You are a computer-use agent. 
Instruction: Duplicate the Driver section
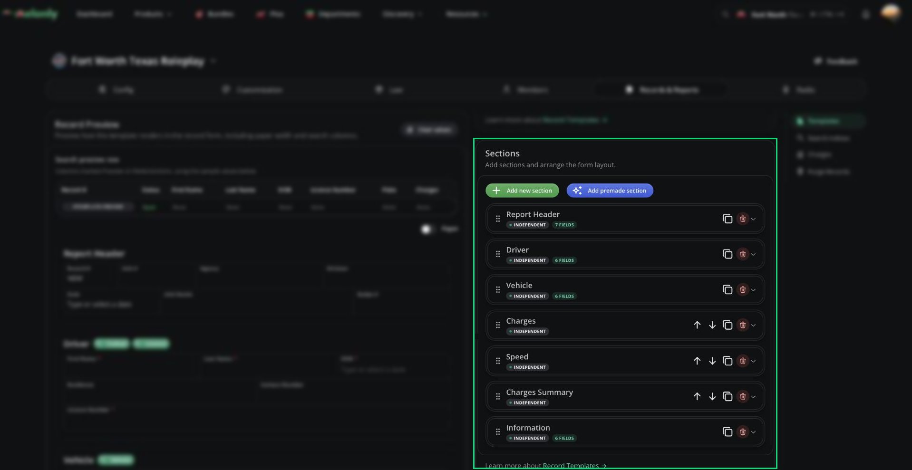coord(727,254)
